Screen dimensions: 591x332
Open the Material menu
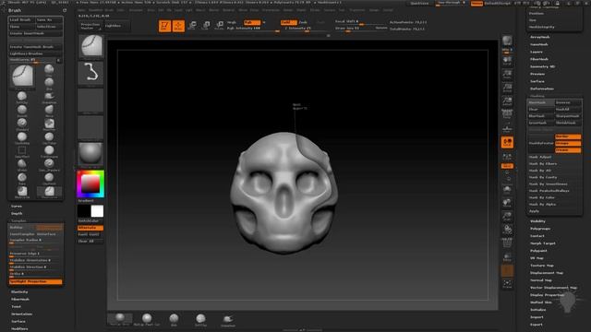pyautogui.click(x=228, y=10)
